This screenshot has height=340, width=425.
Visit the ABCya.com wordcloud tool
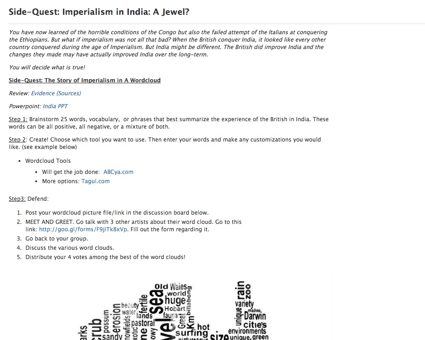tap(118, 172)
